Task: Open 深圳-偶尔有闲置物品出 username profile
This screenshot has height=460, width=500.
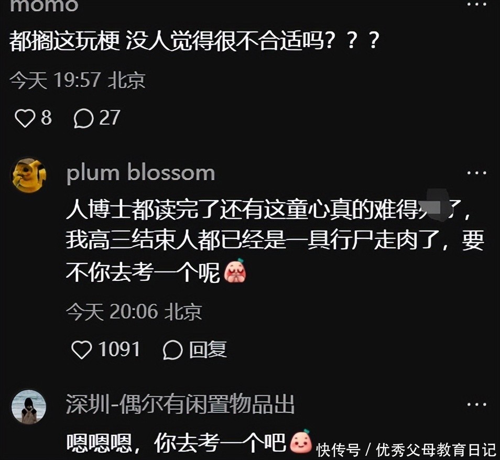Action: coord(180,404)
